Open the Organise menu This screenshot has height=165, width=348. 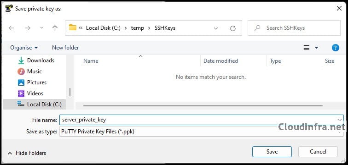coord(24,48)
